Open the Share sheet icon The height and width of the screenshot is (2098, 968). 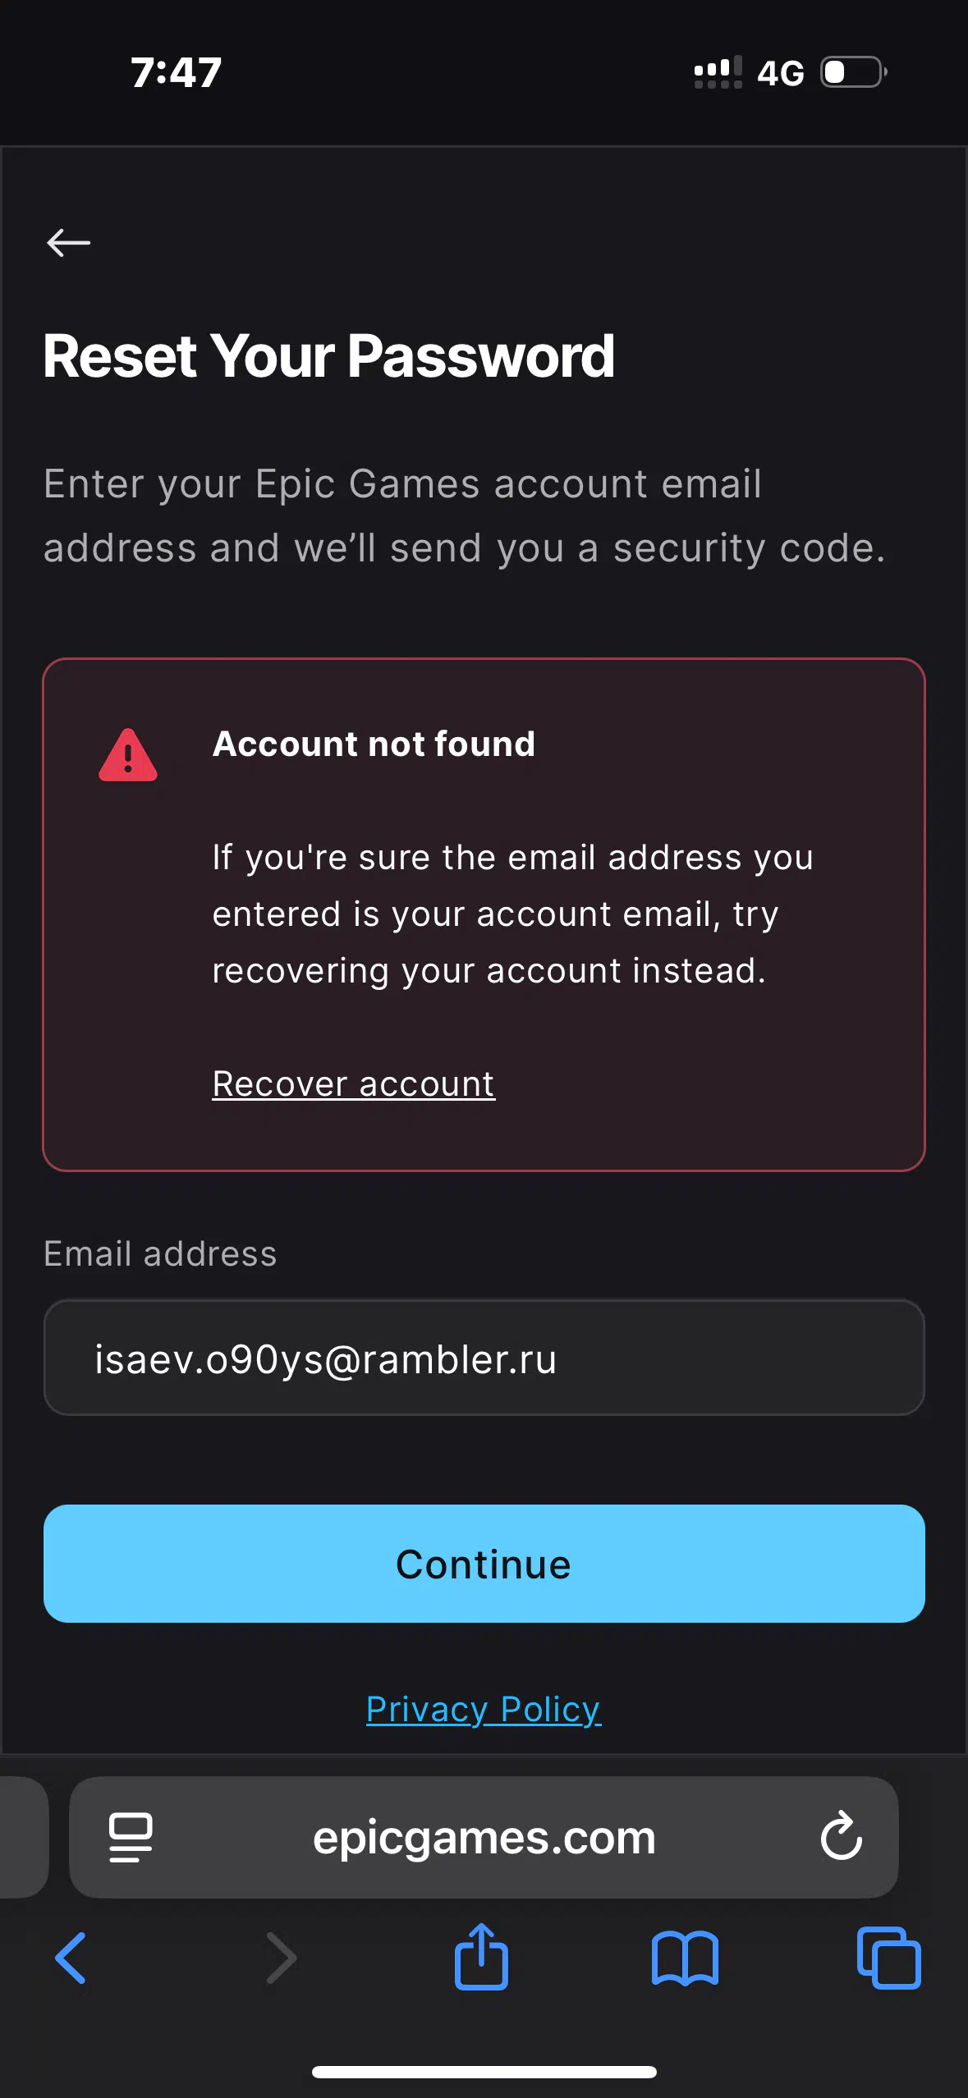481,1956
